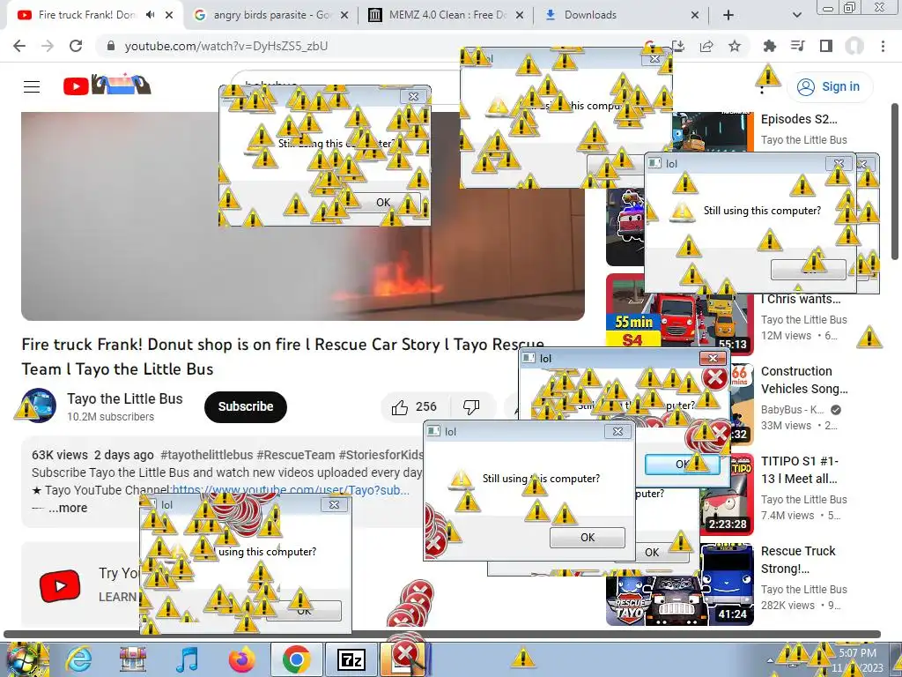The height and width of the screenshot is (677, 902).
Task: Open the #tayothelittlebus hashtag
Action: [206, 455]
